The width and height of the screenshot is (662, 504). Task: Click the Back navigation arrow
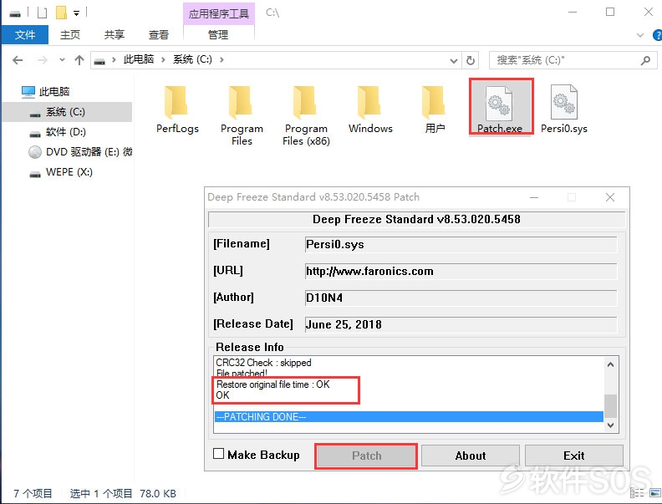click(18, 60)
